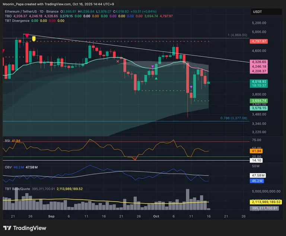
Task: Select the RSI indicator legend label
Action: point(7,141)
